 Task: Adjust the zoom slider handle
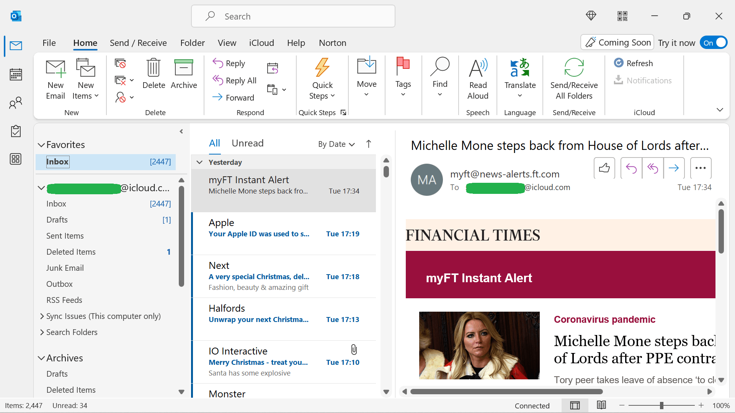[x=661, y=405]
